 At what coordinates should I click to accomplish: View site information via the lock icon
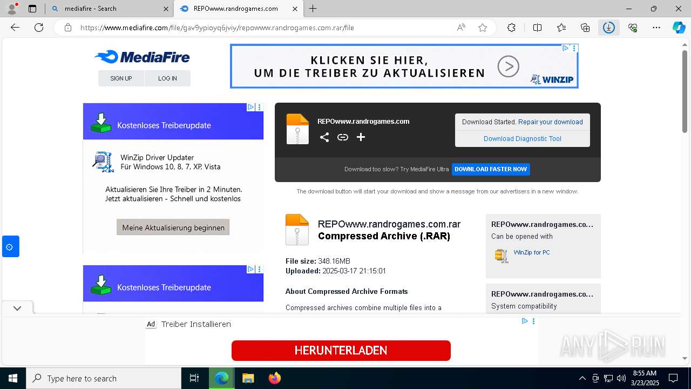(x=68, y=28)
